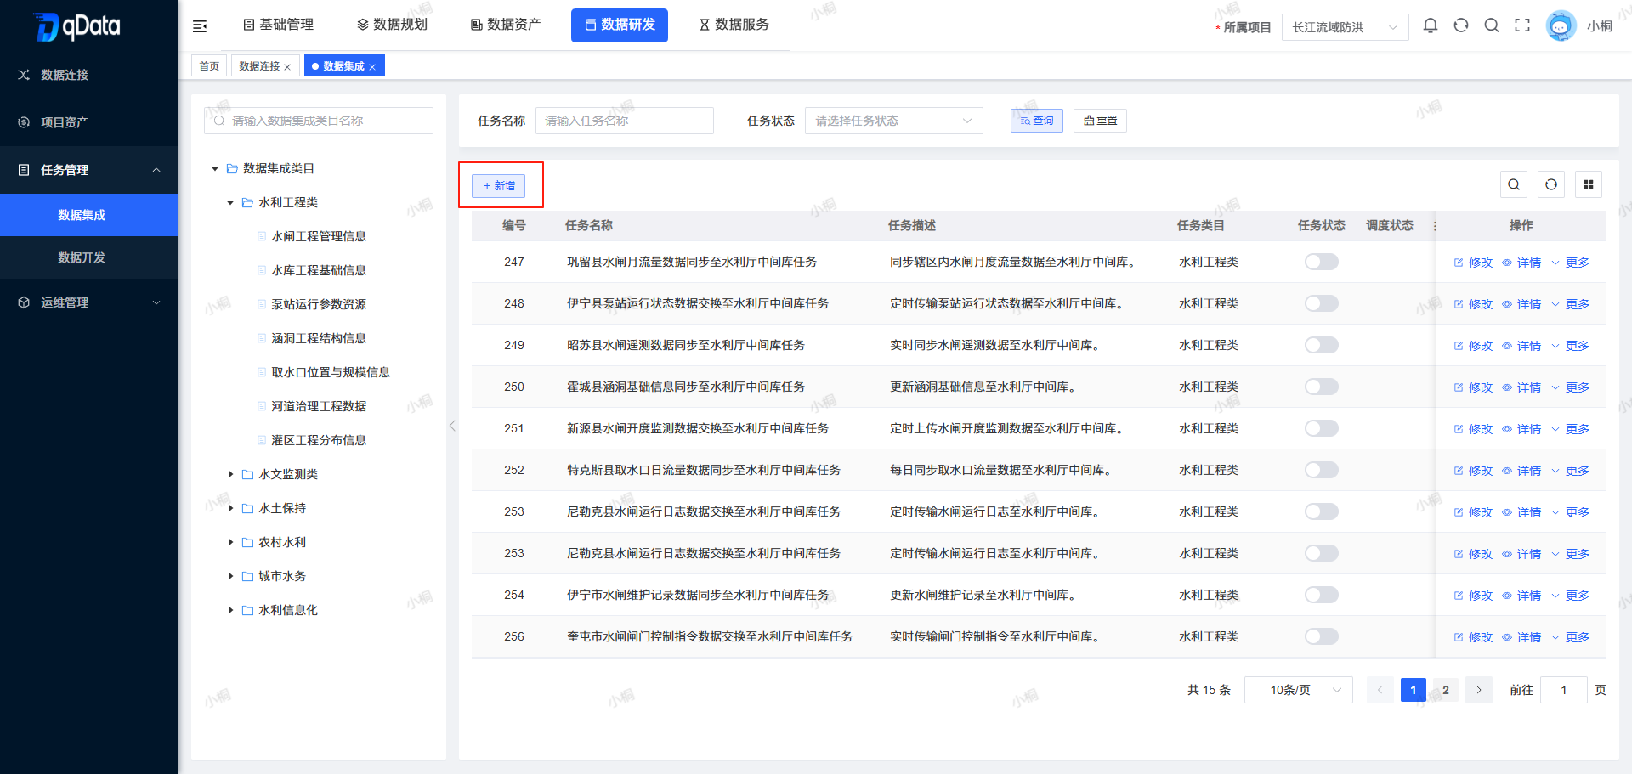Toggle status switch for task 249
The height and width of the screenshot is (774, 1632).
pyautogui.click(x=1322, y=345)
